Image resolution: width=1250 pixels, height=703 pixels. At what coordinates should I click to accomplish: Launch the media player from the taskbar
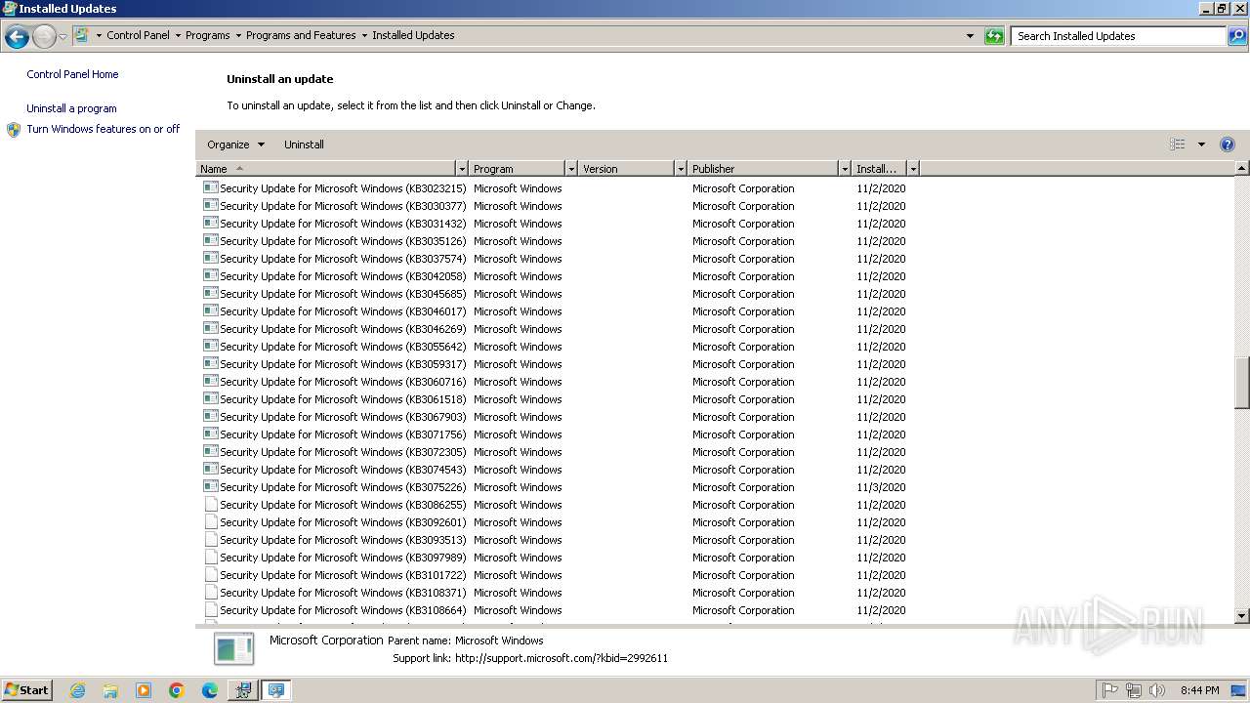144,690
